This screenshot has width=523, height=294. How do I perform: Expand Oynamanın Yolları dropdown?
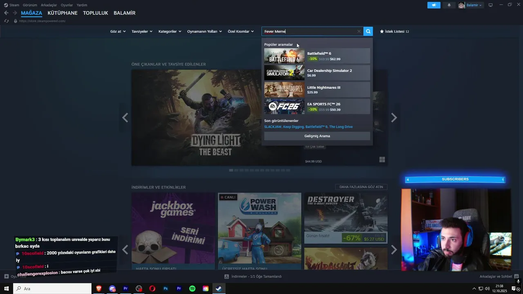pyautogui.click(x=204, y=31)
